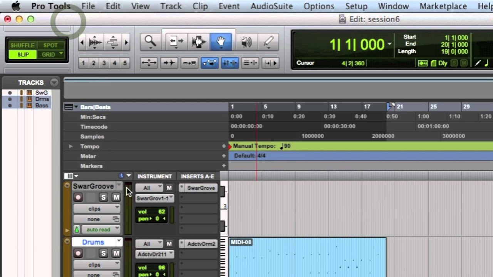Select the Trim tool
The image size is (493, 277).
click(176, 41)
